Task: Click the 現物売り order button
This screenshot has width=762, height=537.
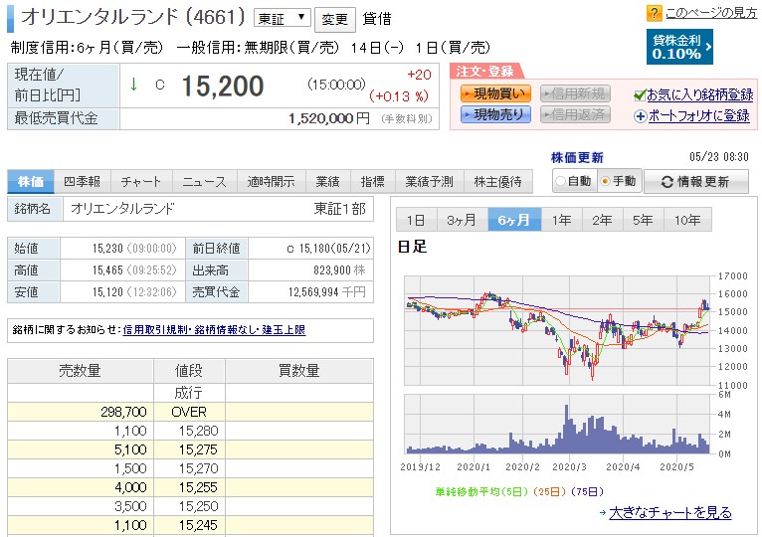Action: click(x=495, y=114)
